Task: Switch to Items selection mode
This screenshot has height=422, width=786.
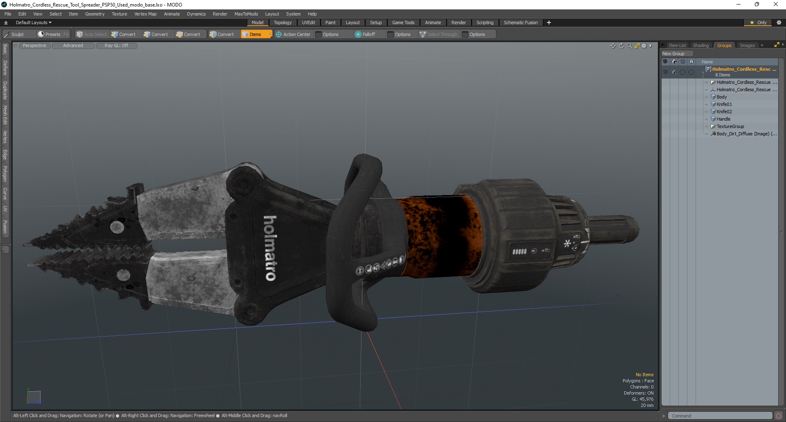Action: [x=256, y=34]
